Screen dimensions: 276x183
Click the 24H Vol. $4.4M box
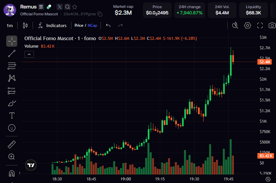pos(222,10)
